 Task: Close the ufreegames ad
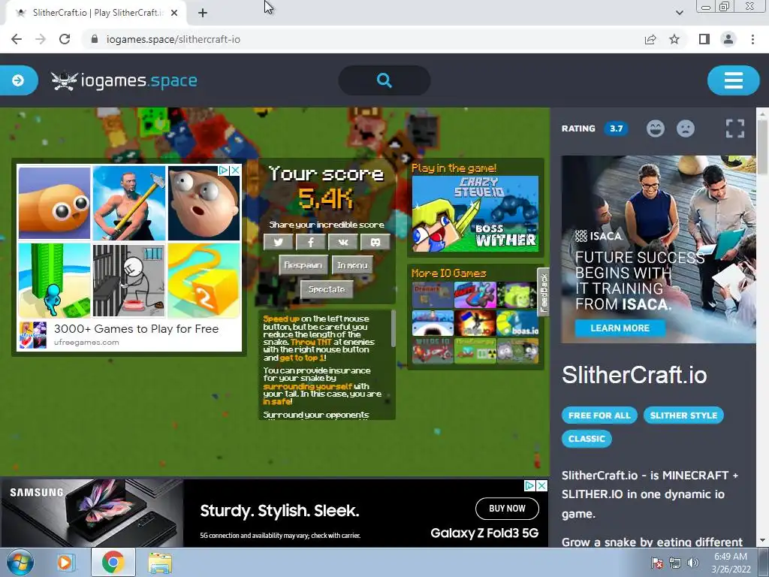pos(235,170)
